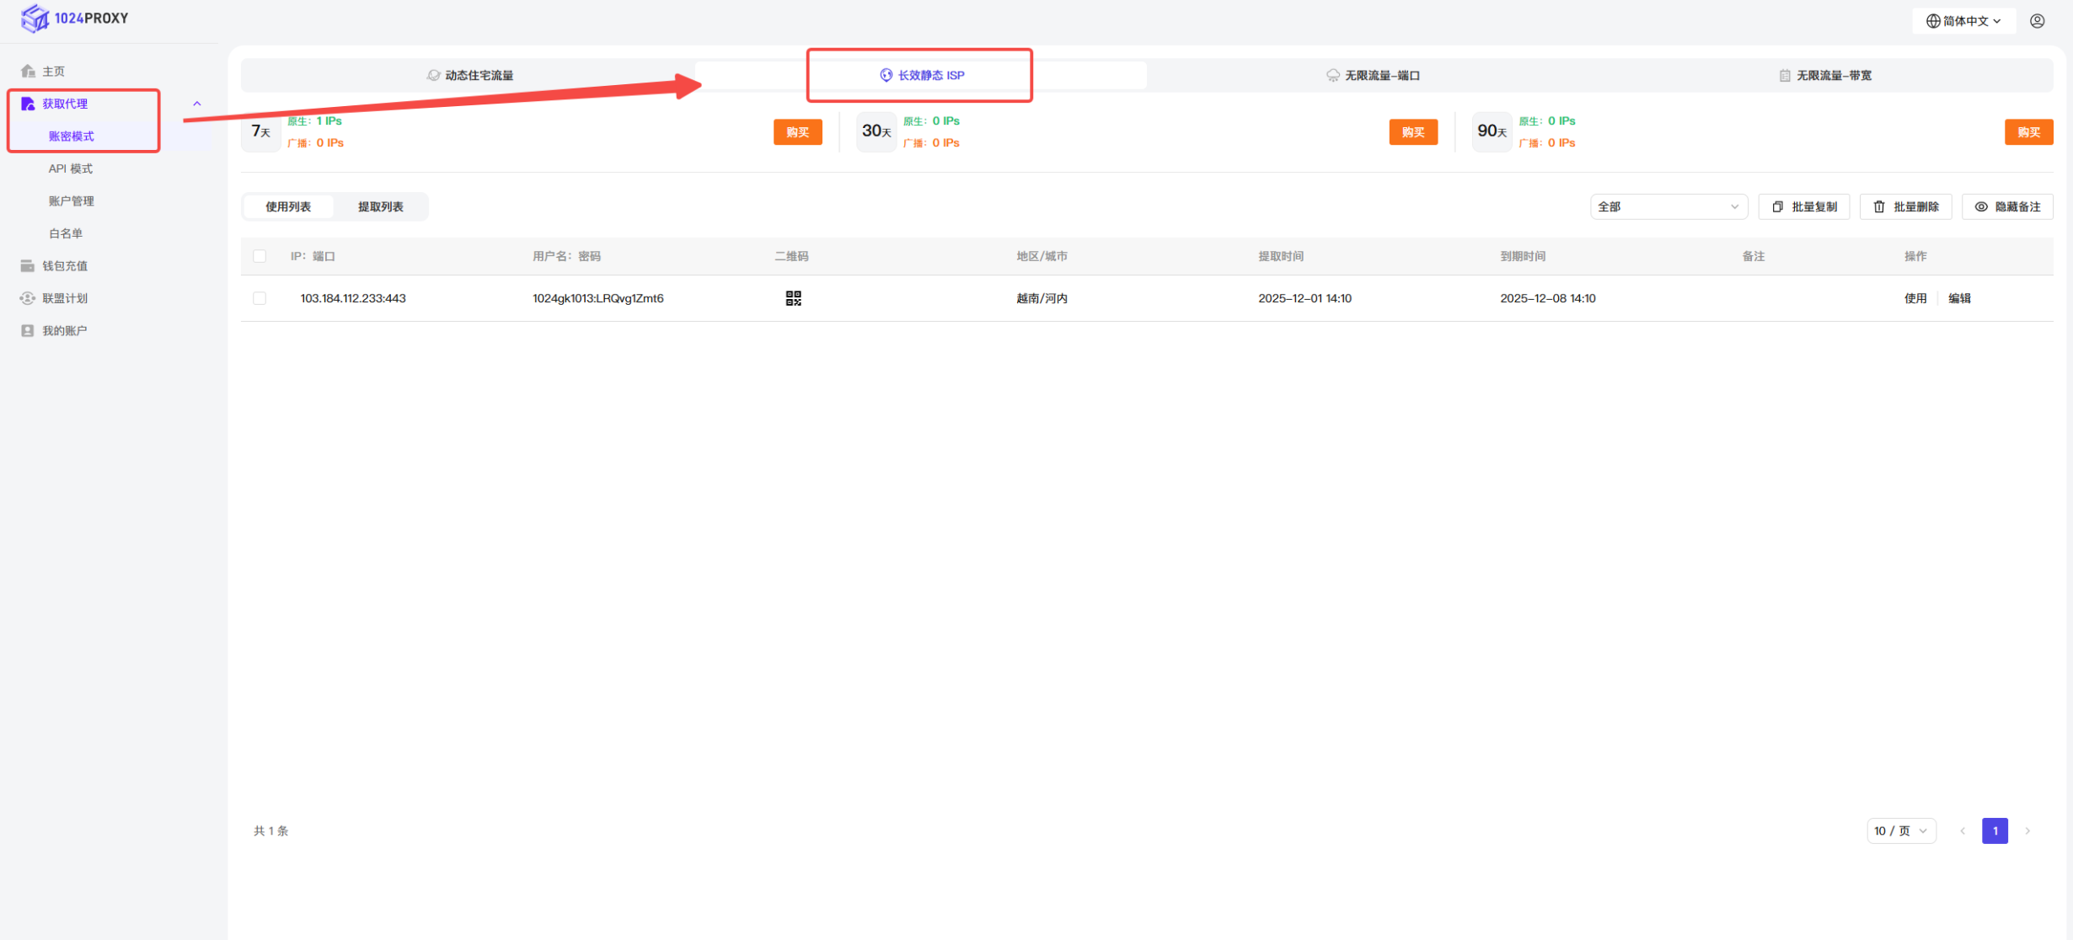The height and width of the screenshot is (940, 2073).
Task: Click the QR code icon in row
Action: click(x=793, y=298)
